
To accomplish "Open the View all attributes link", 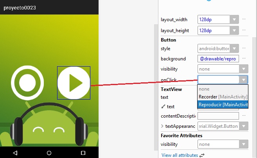I will tap(180, 155).
